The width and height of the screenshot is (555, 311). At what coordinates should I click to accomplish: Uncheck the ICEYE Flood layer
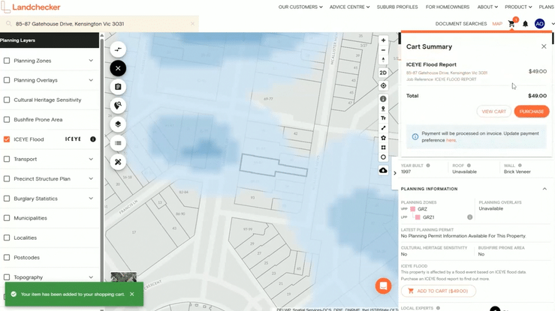pyautogui.click(x=7, y=139)
